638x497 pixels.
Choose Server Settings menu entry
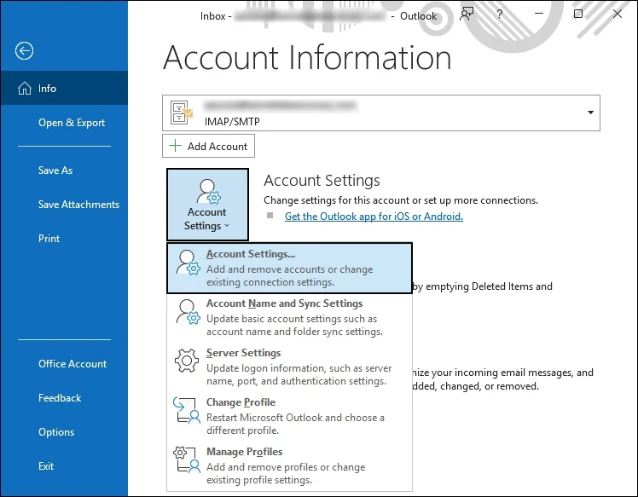tap(289, 367)
